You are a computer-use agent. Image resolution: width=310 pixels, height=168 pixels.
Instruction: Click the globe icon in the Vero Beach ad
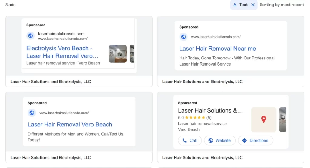coord(31,113)
